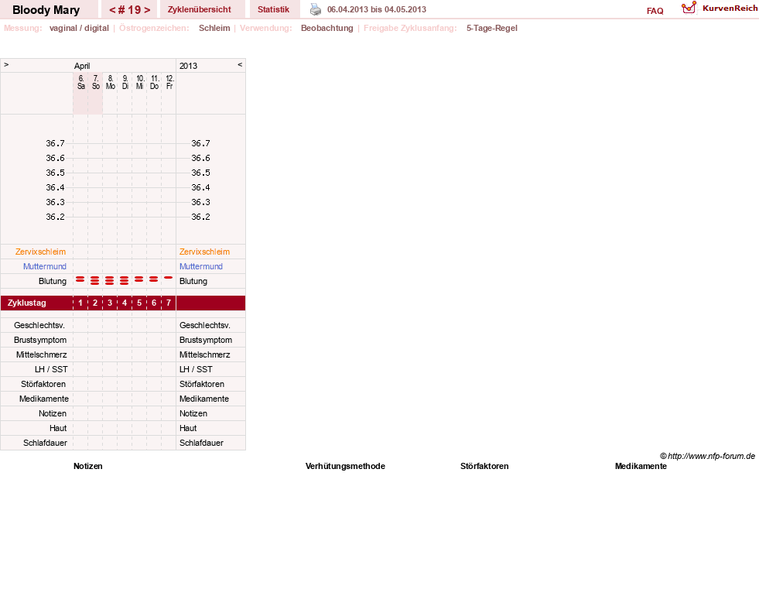The height and width of the screenshot is (589, 759).
Task: Navigate cycles via the < # 19 > control
Action: click(129, 9)
